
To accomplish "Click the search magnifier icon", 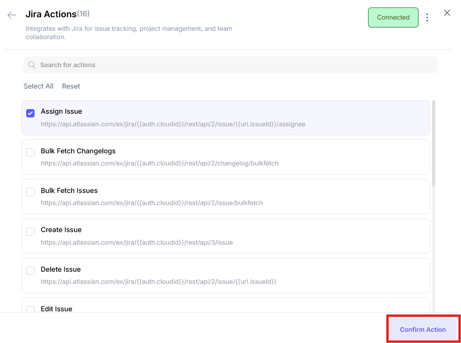I will [32, 65].
